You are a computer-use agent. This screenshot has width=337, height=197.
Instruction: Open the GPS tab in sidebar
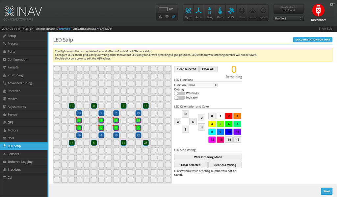(x=24, y=122)
